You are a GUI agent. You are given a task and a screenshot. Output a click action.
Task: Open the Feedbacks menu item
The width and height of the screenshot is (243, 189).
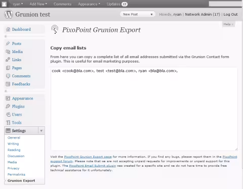(x=21, y=84)
